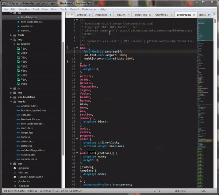
Task: Click unsaved dot on index.html tab
Action: pos(111,15)
